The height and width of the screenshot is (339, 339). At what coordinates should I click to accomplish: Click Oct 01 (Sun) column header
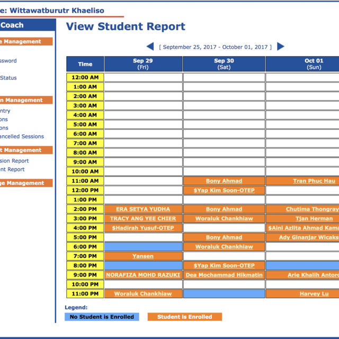pyautogui.click(x=302, y=64)
